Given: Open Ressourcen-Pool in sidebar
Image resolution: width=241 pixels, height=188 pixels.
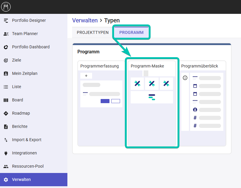Looking at the screenshot, I should [28, 166].
